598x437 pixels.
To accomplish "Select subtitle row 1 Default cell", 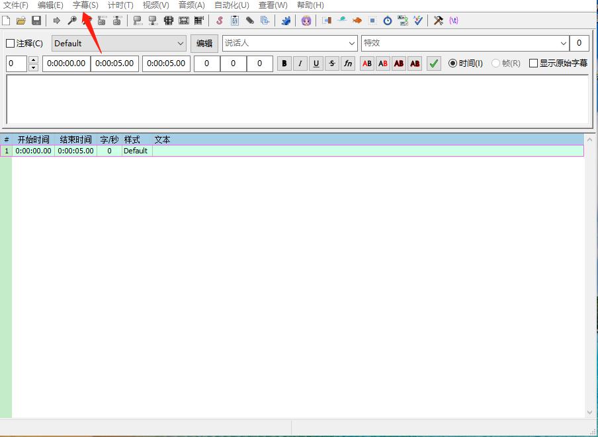I will point(136,151).
